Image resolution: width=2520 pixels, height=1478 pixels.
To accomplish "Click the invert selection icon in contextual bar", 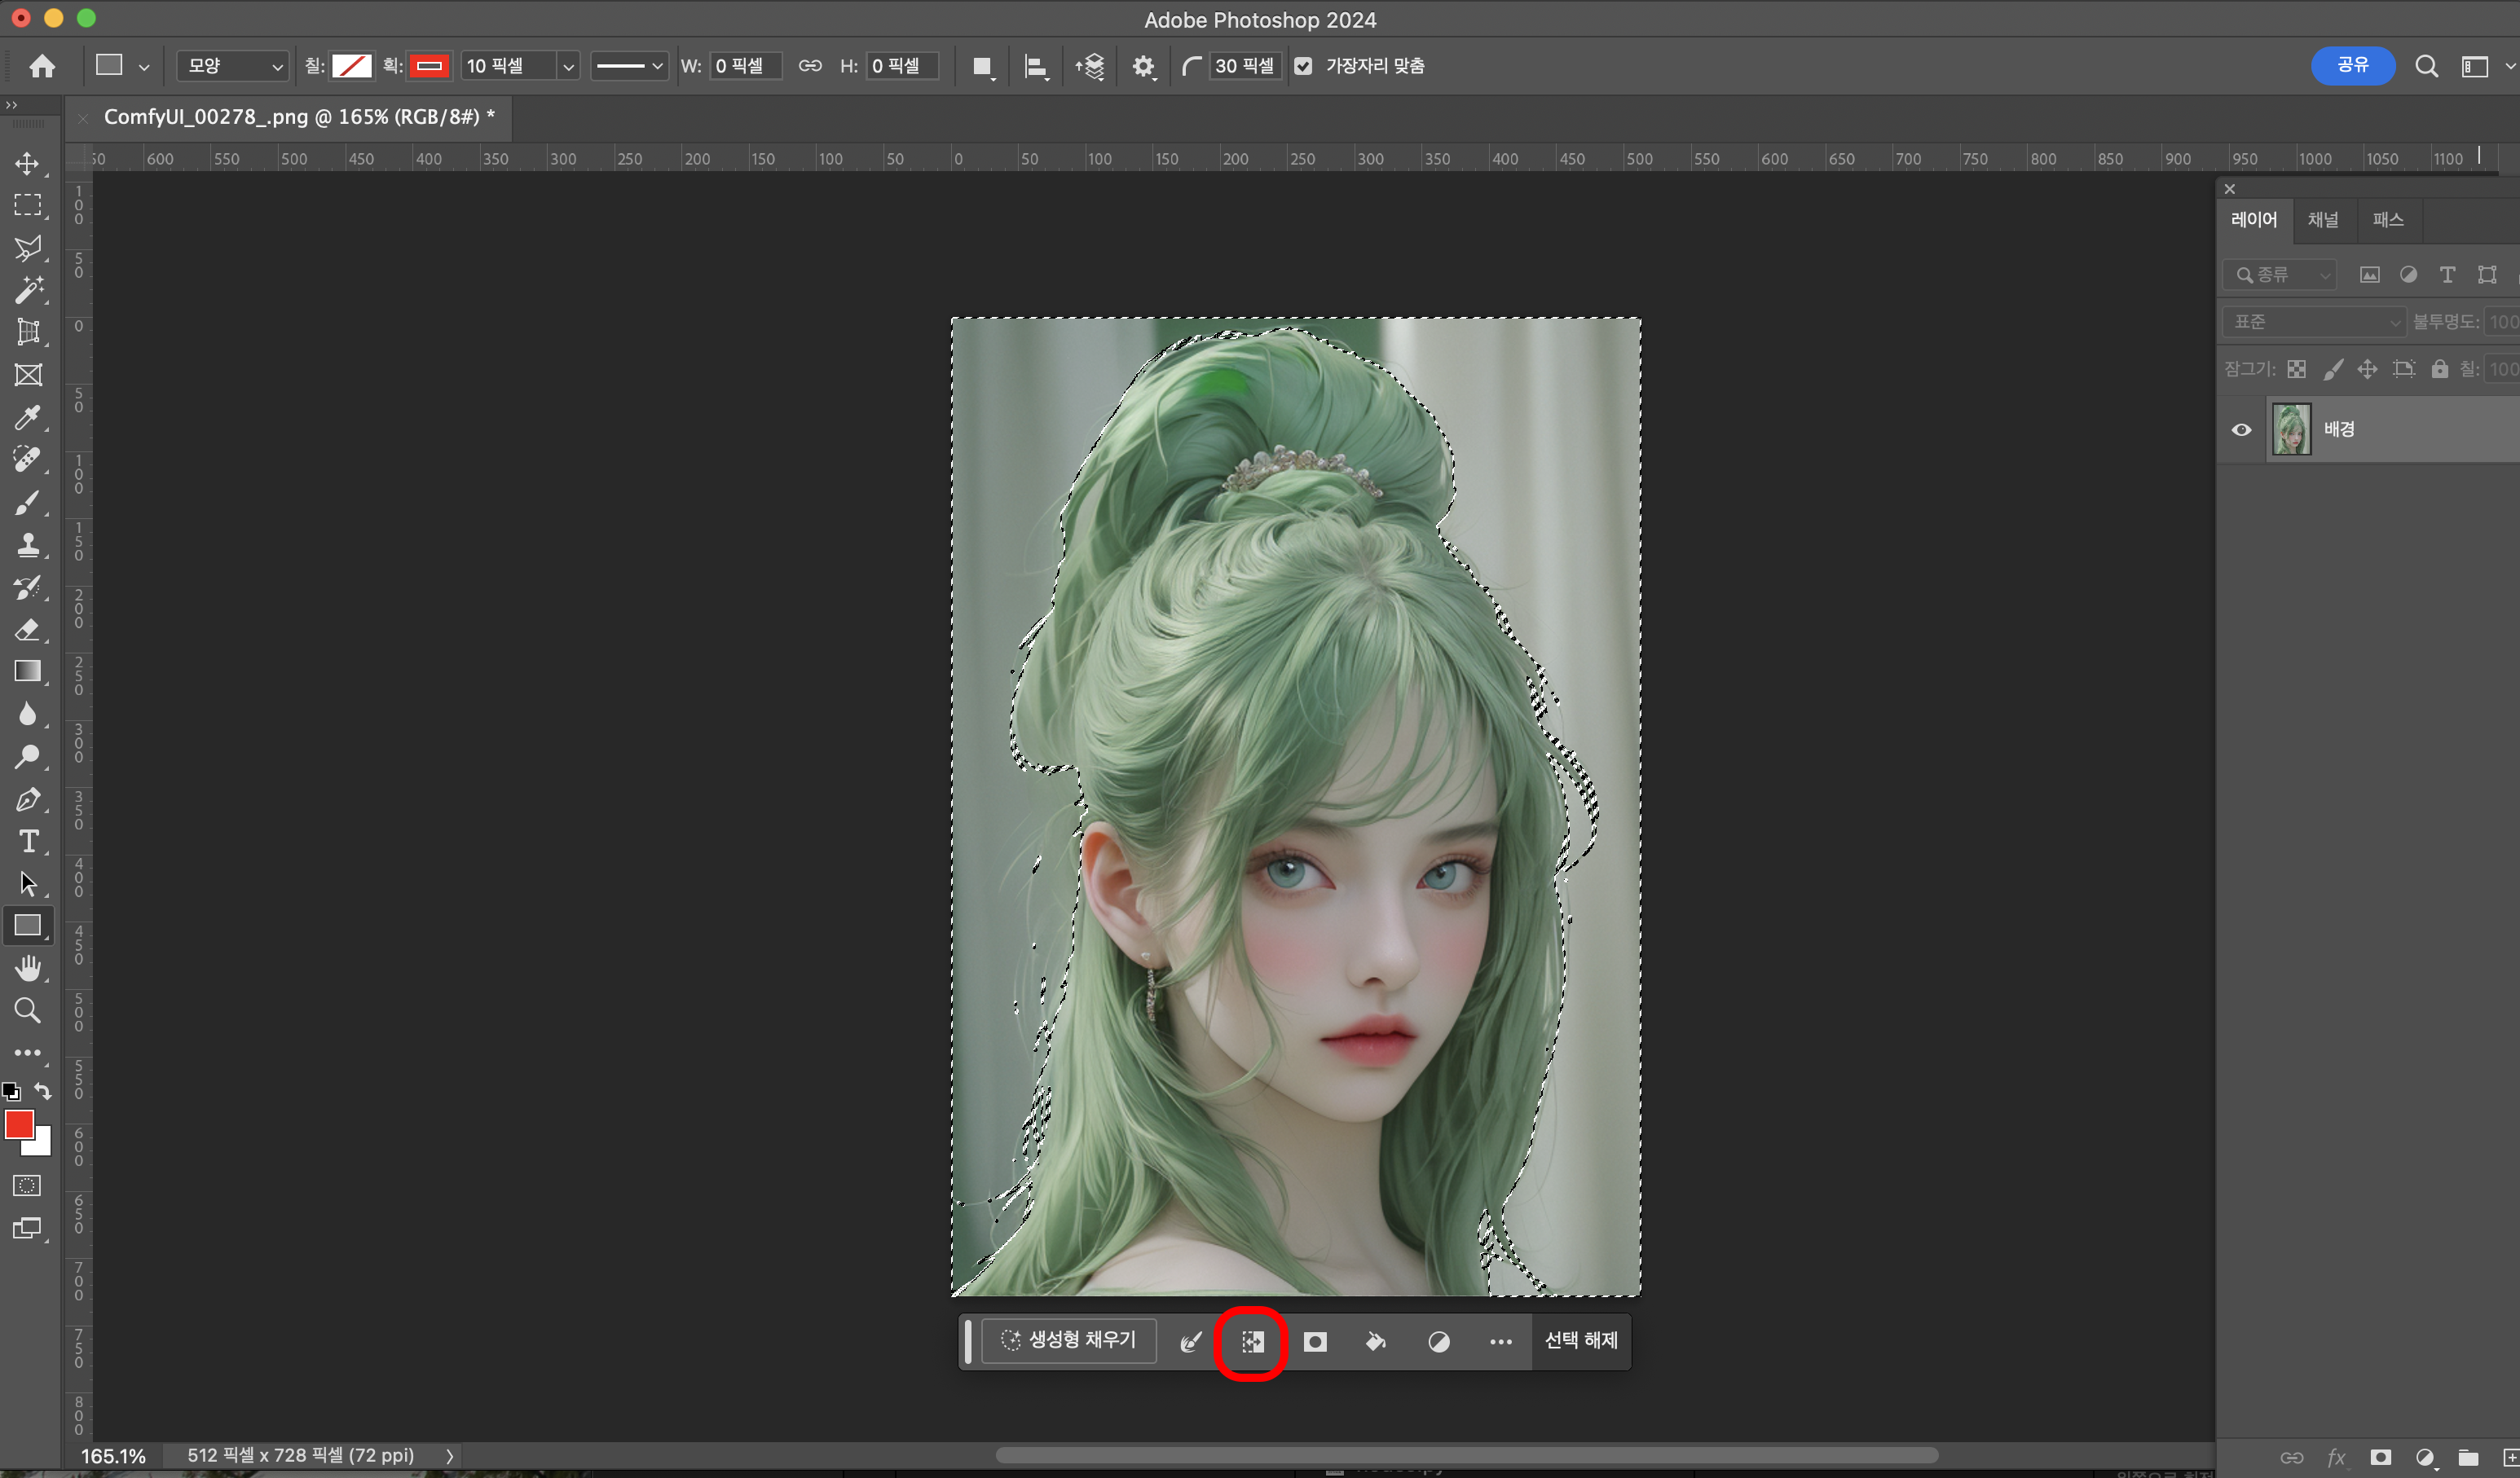I will point(1252,1342).
